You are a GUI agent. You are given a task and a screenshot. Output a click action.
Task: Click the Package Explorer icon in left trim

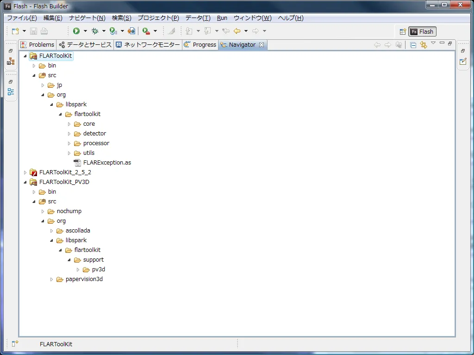(x=11, y=61)
